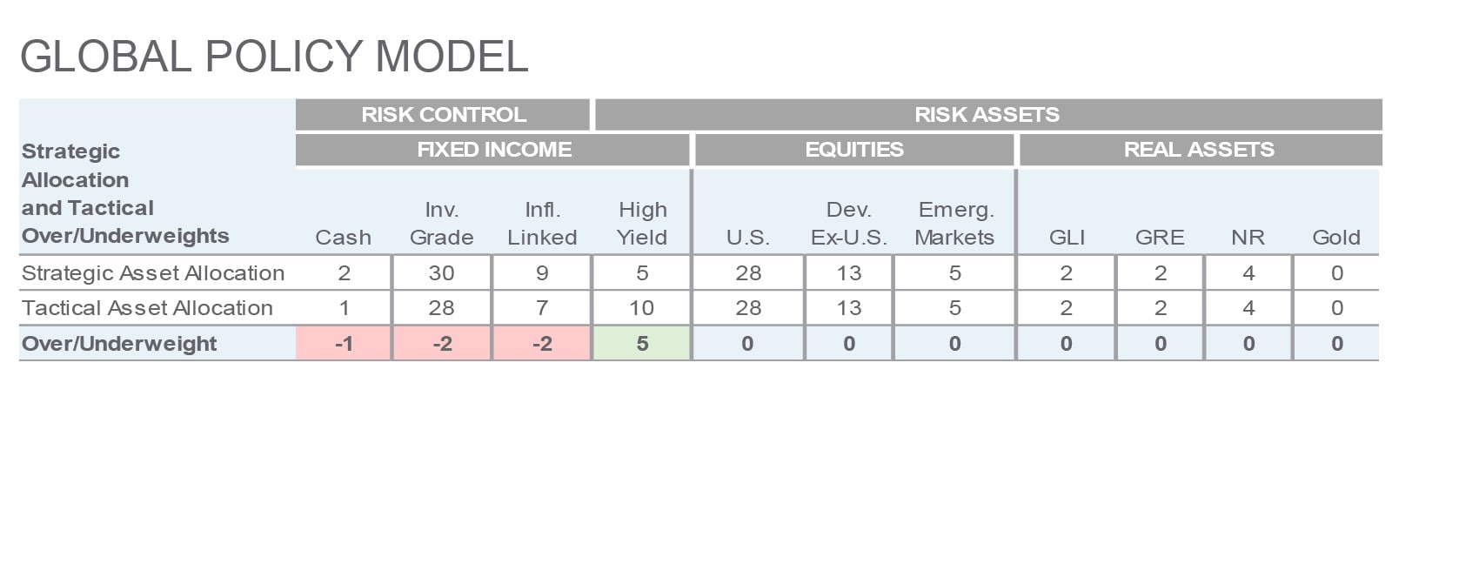The height and width of the screenshot is (571, 1479).
Task: Click the NR column label
Action: [1248, 238]
